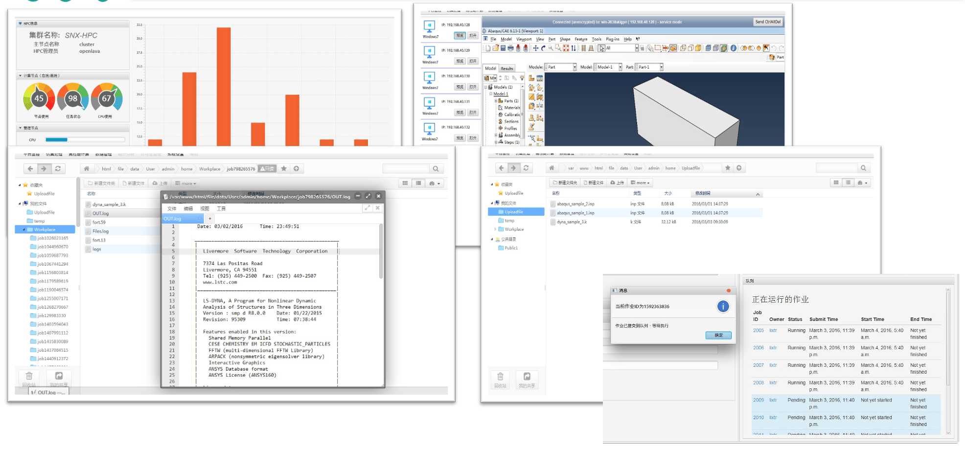Switch to list view in Uploadfile file manager
The width and height of the screenshot is (965, 449).
point(848,182)
